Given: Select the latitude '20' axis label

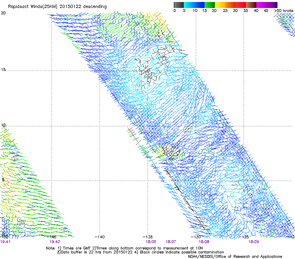Looking at the screenshot, I should pyautogui.click(x=3, y=13).
